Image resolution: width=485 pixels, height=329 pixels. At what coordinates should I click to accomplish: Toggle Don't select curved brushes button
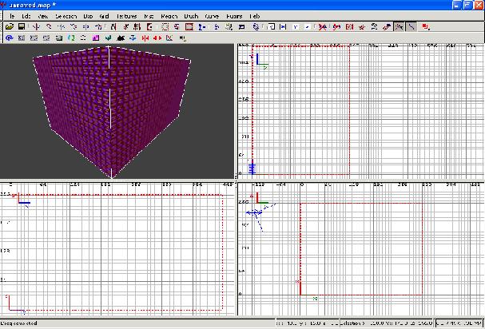(x=336, y=27)
